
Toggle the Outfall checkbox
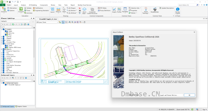click(x=3, y=58)
